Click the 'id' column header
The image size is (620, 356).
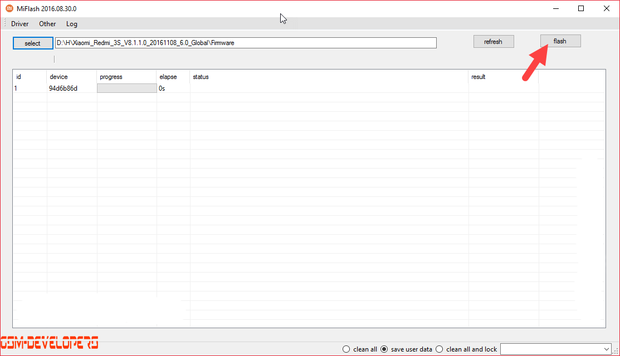(30, 77)
